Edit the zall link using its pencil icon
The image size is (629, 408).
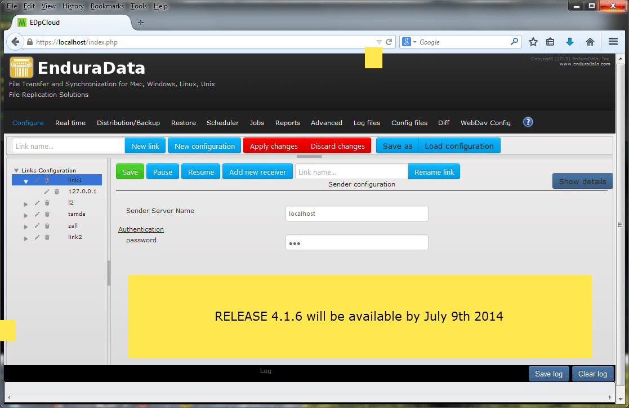click(x=37, y=225)
